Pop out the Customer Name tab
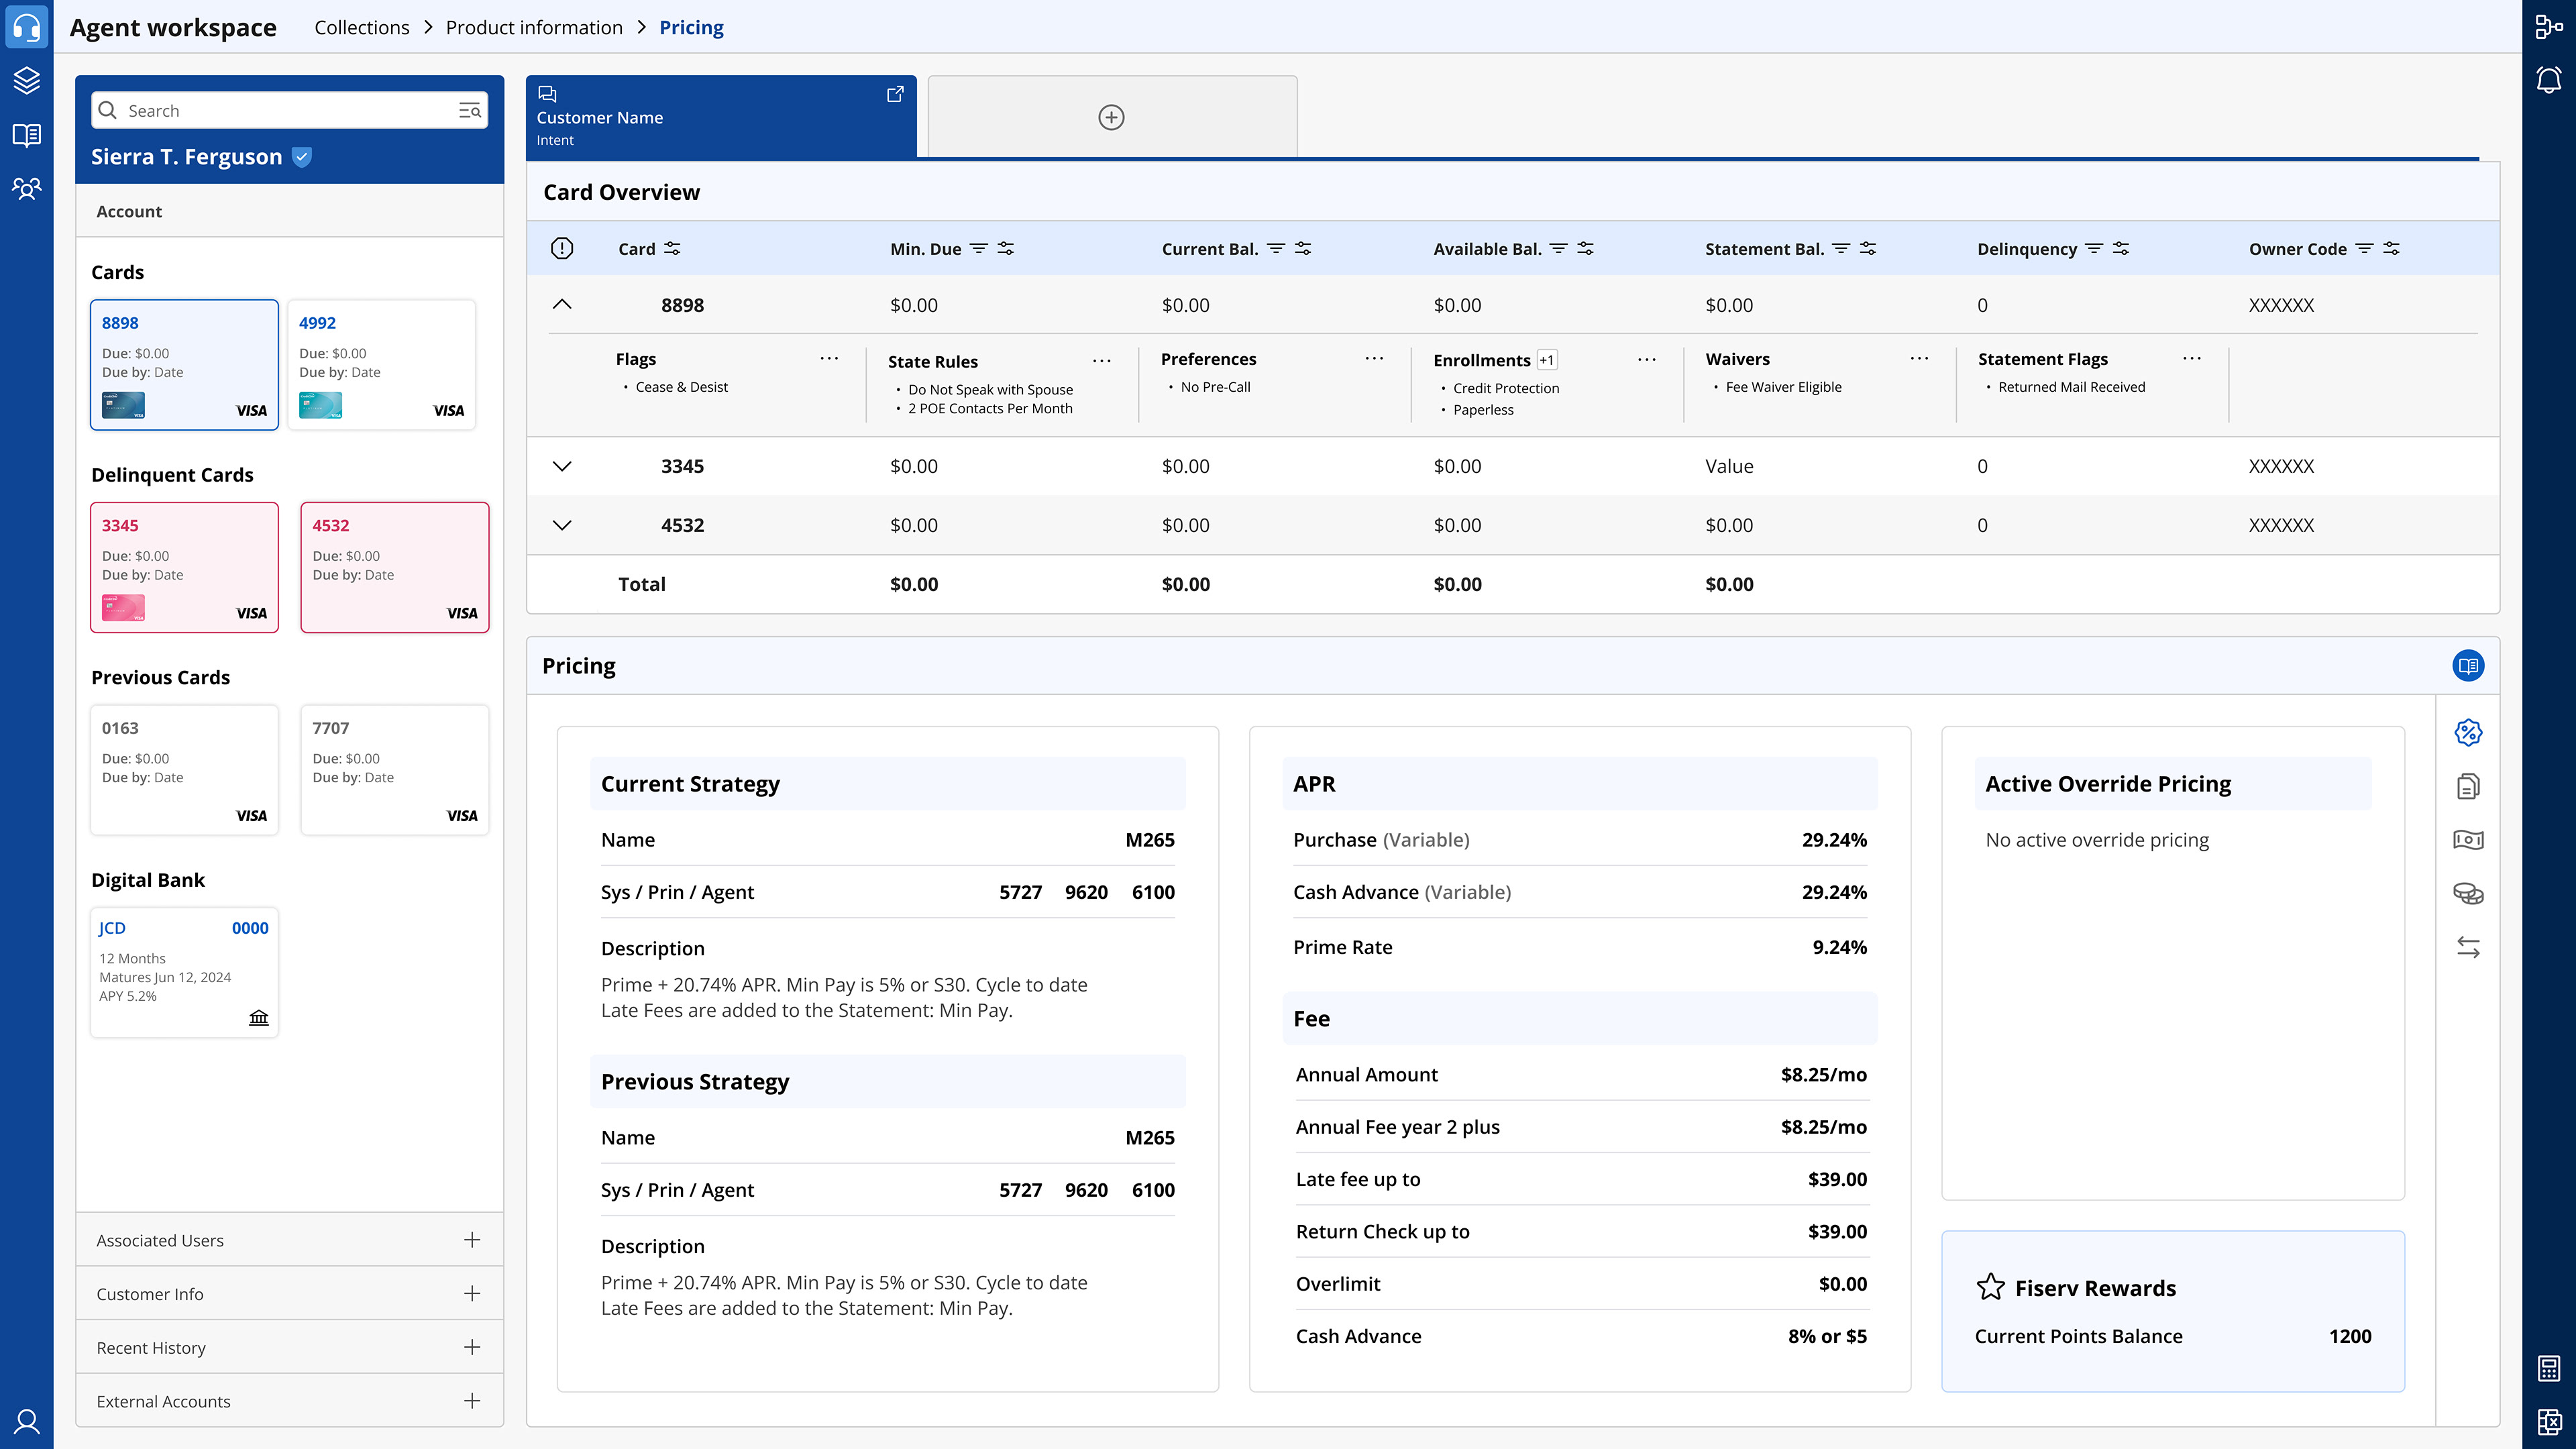Viewport: 2576px width, 1449px height. click(895, 94)
